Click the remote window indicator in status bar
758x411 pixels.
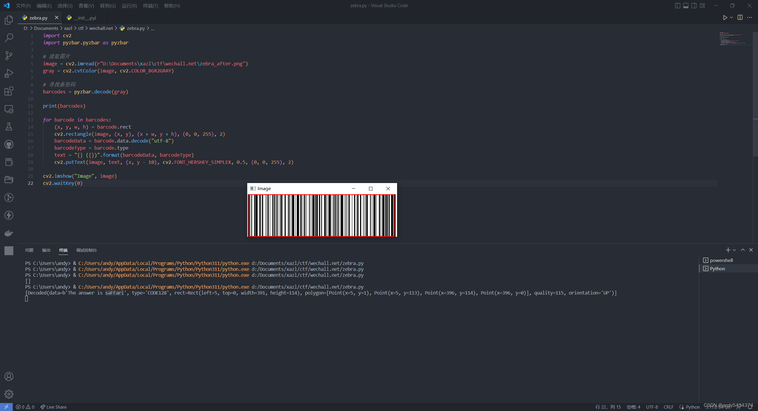(x=6, y=407)
